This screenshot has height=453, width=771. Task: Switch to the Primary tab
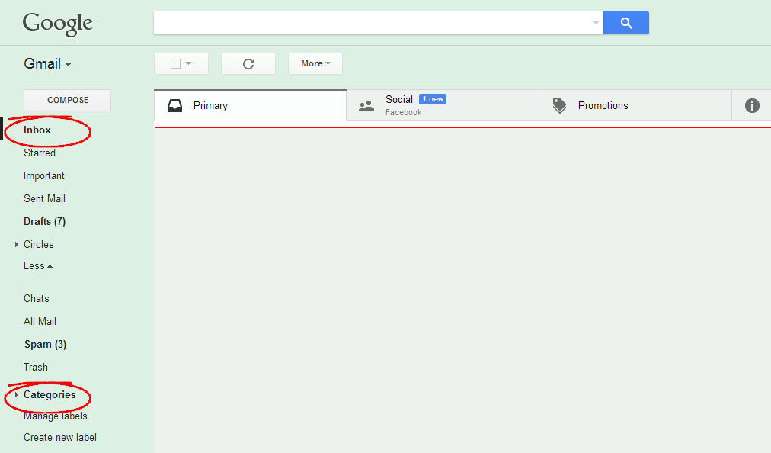click(251, 105)
